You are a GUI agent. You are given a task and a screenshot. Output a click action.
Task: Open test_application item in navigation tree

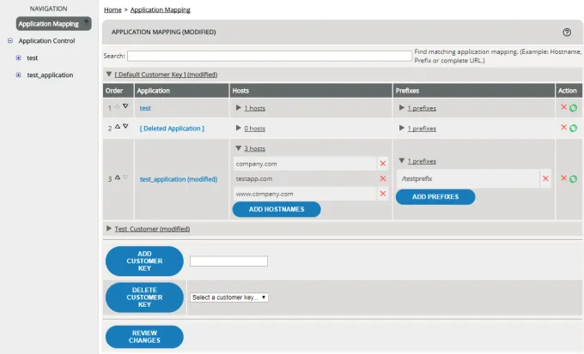(x=50, y=75)
